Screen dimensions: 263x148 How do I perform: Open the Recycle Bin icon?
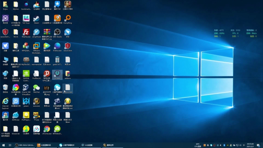(5, 88)
